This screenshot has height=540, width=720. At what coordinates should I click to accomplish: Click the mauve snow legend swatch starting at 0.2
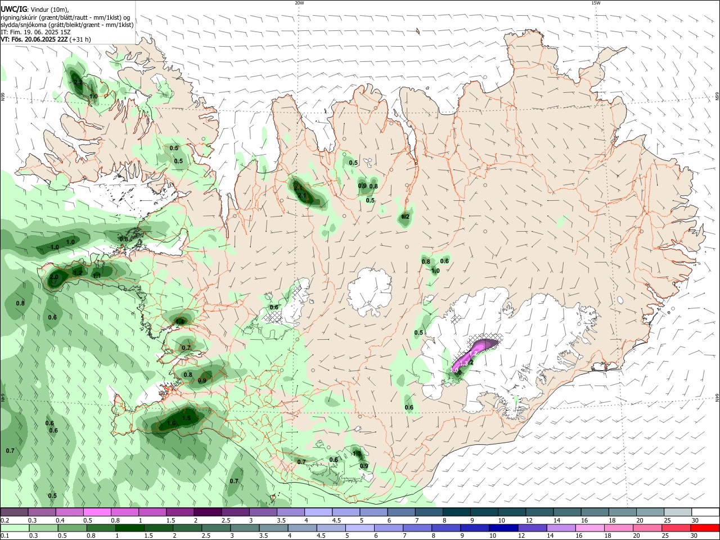tap(13, 512)
